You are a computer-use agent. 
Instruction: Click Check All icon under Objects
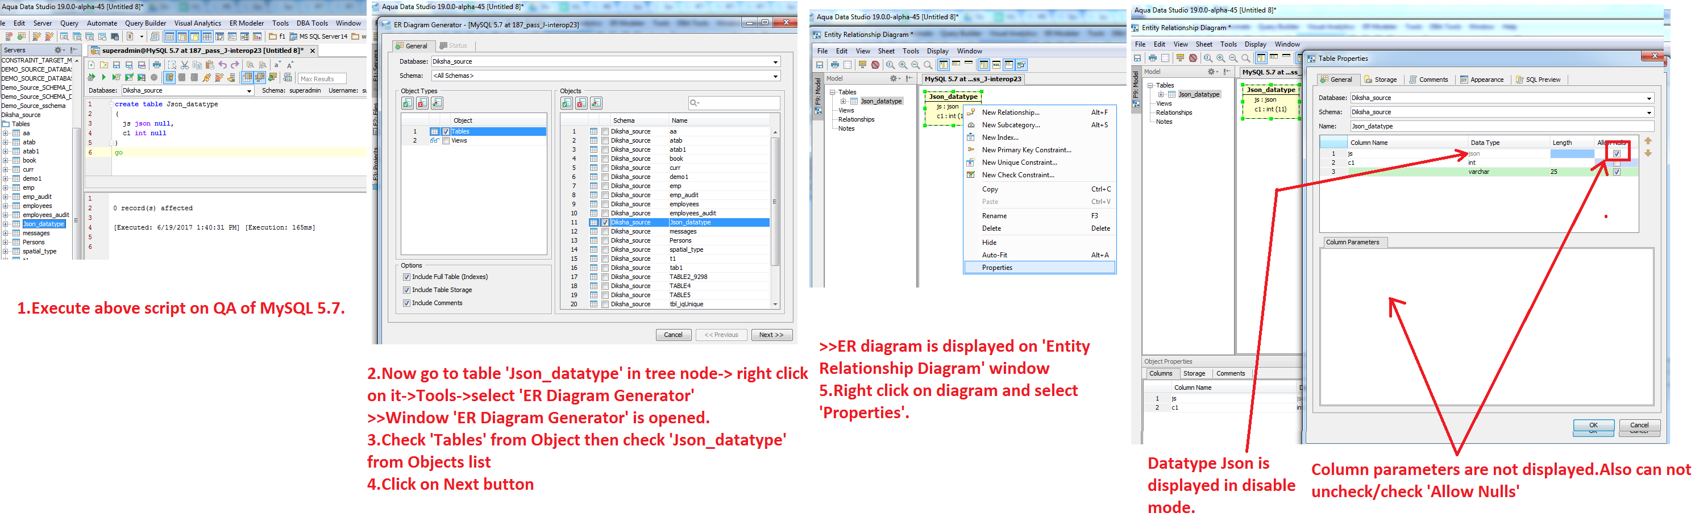567,103
